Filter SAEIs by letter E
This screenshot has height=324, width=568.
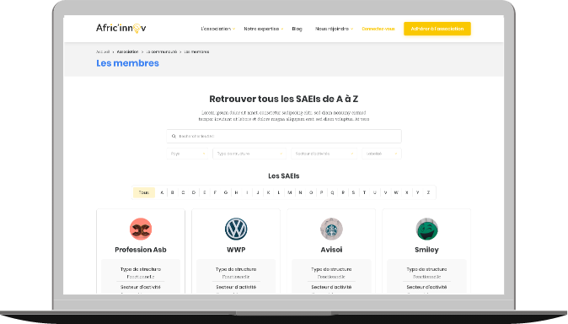[205, 192]
